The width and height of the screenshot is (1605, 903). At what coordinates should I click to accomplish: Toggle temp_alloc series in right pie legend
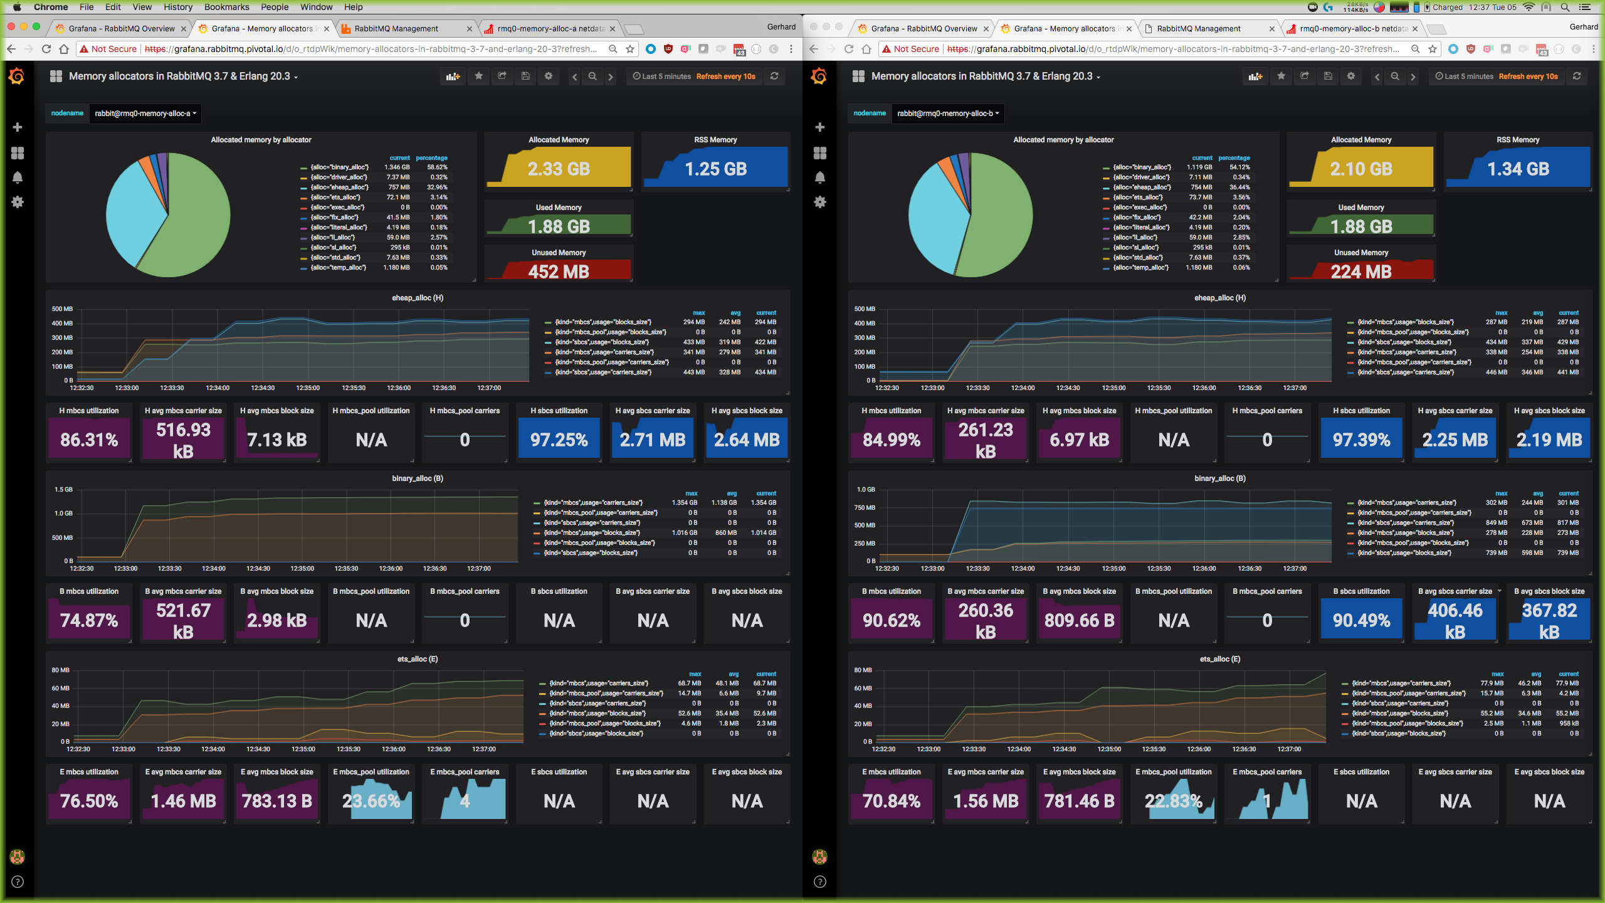1140,268
